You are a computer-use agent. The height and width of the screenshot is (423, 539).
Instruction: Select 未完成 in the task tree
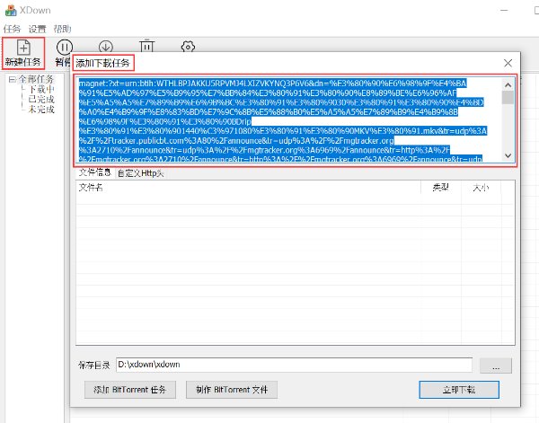[x=41, y=109]
